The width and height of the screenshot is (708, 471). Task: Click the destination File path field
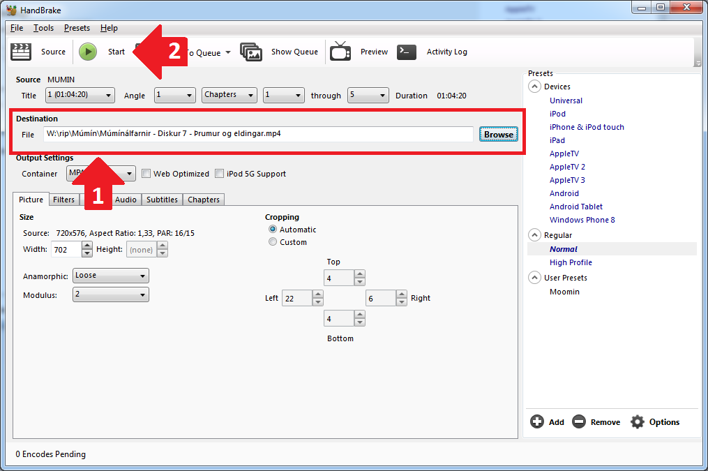[258, 134]
